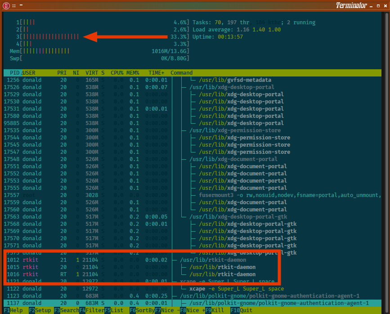This screenshot has width=390, height=314.
Task: Toggle F5 List view in footer
Action: click(114, 310)
